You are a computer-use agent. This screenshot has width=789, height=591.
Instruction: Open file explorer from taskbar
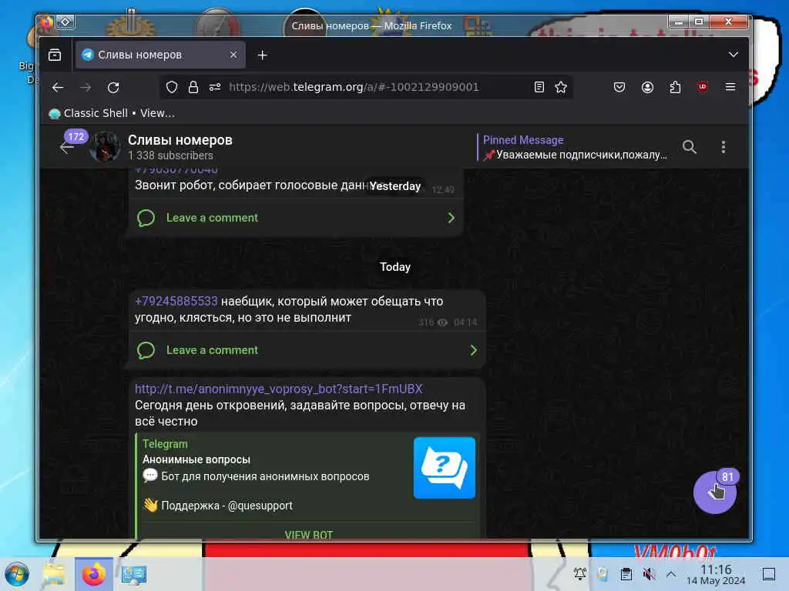coord(54,574)
